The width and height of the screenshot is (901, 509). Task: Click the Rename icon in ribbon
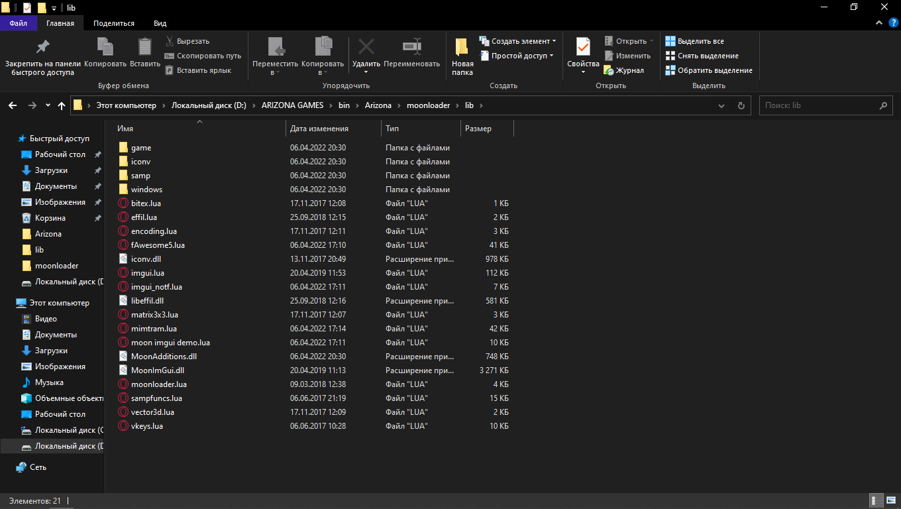[411, 48]
